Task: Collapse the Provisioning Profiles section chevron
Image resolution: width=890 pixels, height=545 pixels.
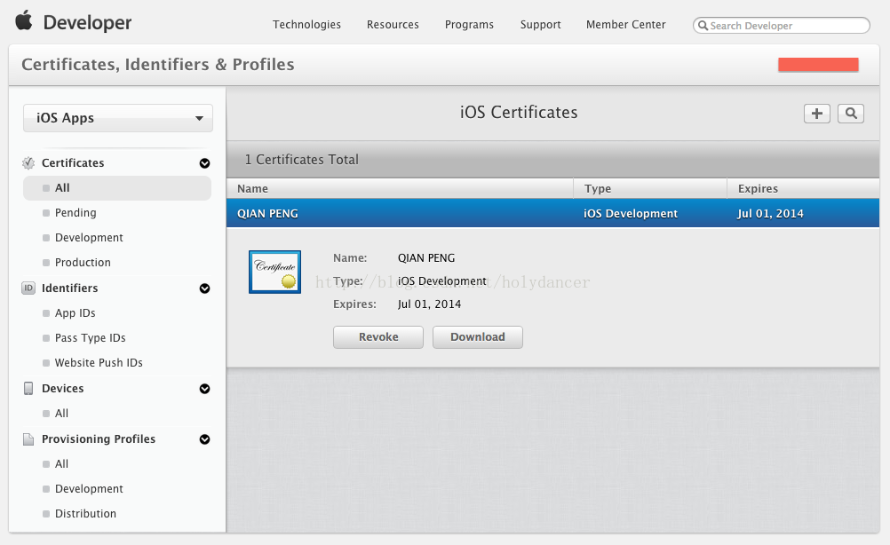Action: (204, 439)
